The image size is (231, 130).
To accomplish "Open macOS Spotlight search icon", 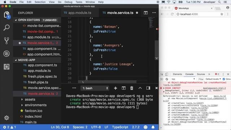I will (219, 2).
